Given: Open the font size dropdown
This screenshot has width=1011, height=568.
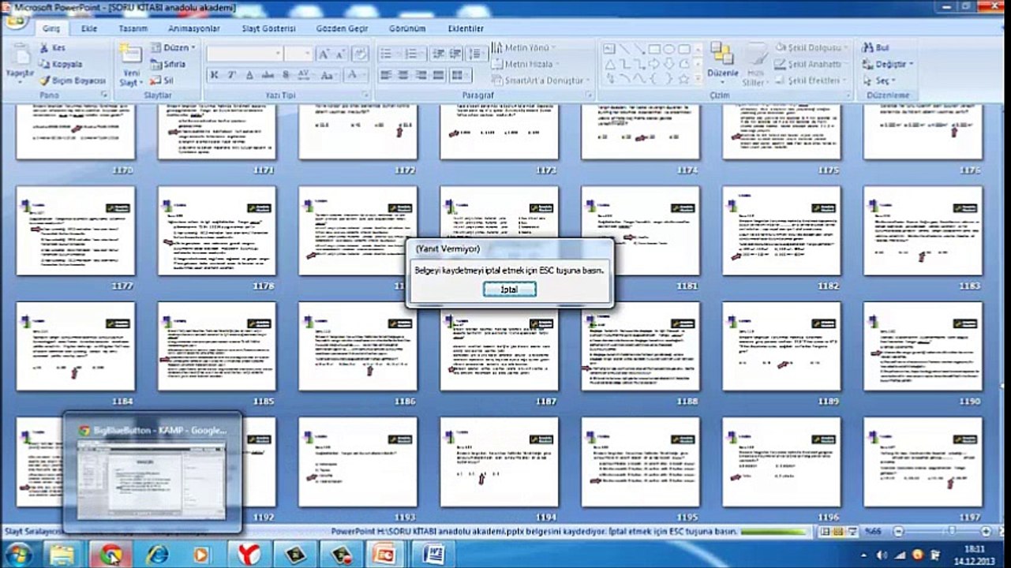Looking at the screenshot, I should [309, 54].
